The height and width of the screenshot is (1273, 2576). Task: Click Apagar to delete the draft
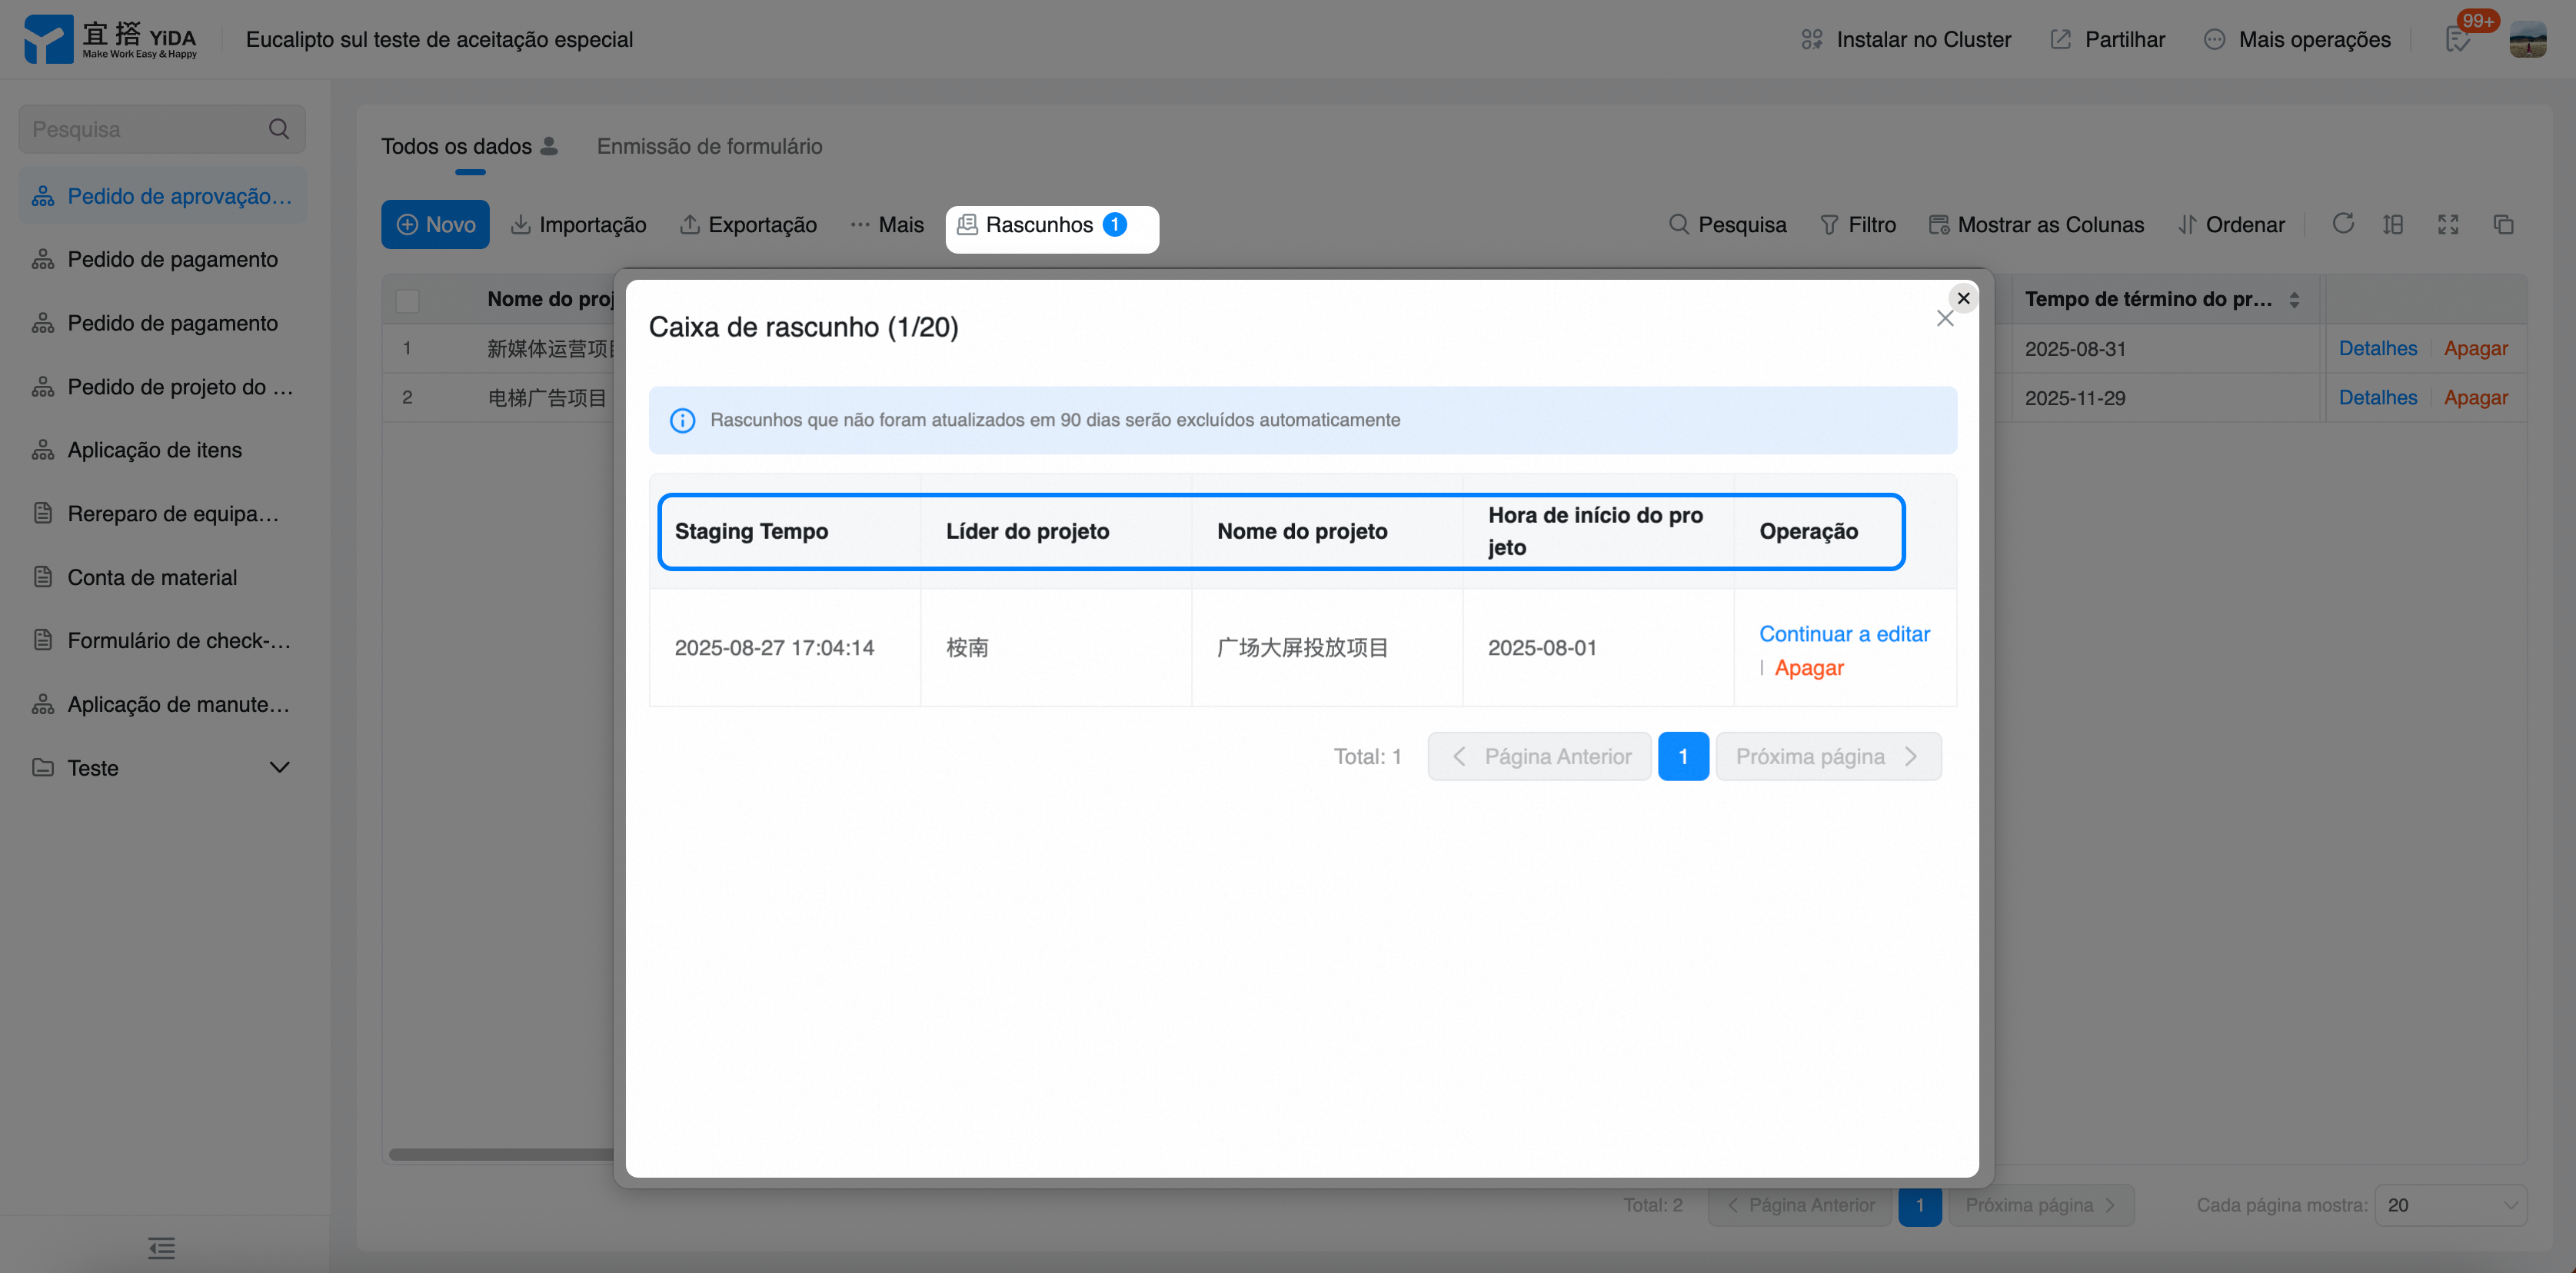[1808, 668]
